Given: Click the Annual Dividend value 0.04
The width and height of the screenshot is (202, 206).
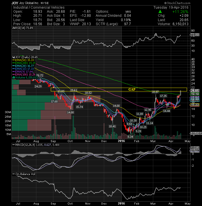Looking at the screenshot, I should point(127,16).
